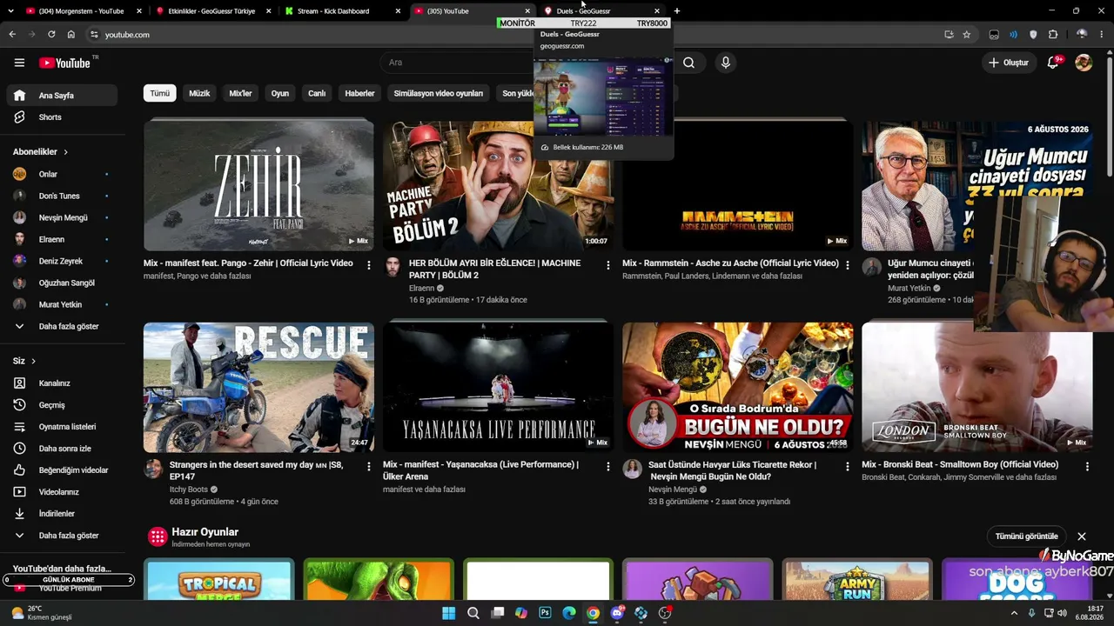The image size is (1114, 626).
Task: Open Kanalınız channel page
Action: [x=61, y=383]
